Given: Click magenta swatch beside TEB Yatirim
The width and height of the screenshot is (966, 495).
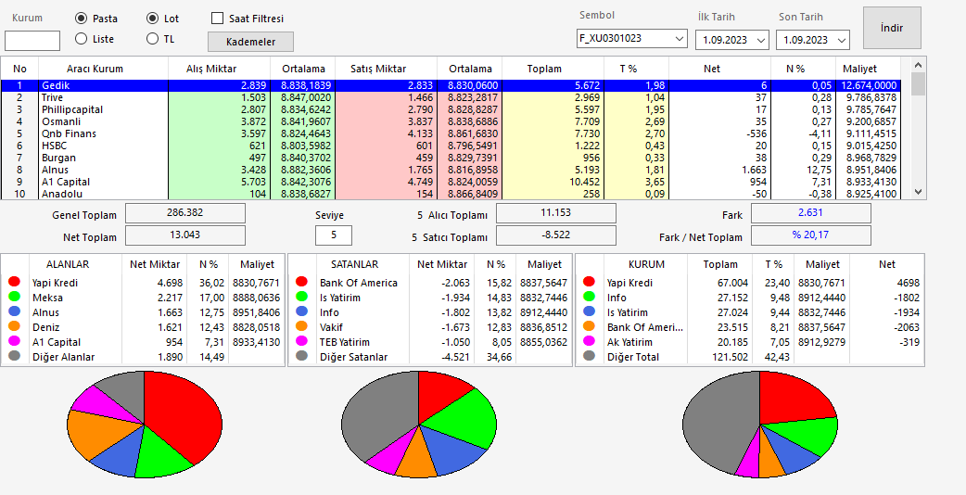Looking at the screenshot, I should [x=301, y=341].
